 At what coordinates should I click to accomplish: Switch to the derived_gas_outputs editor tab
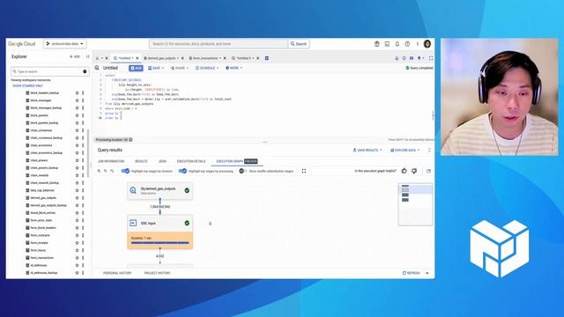click(161, 58)
